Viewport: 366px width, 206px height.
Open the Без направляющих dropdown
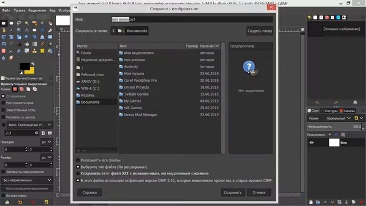pos(27,180)
